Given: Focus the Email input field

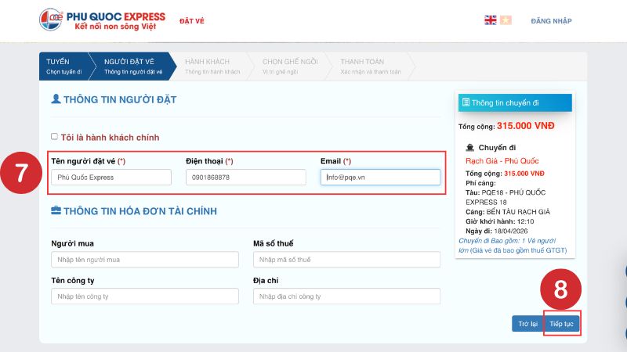Looking at the screenshot, I should [380, 178].
